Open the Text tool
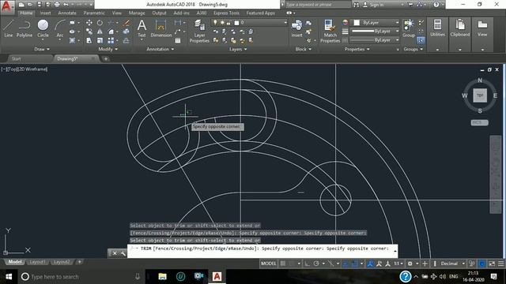506x284 pixels. (x=142, y=28)
